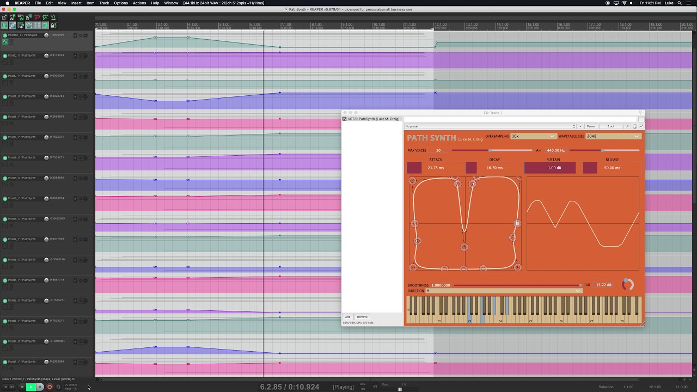697x392 pixels.
Task: Open the 2 out routing dropdown
Action: point(610,126)
